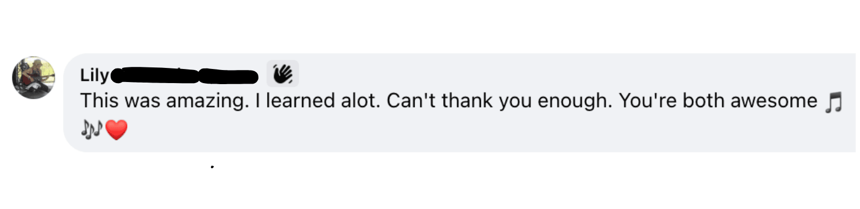Click the phrase Can't thank you enough
860x209 pixels.
(499, 100)
